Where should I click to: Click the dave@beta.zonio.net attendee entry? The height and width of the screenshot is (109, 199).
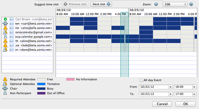tap(34, 50)
